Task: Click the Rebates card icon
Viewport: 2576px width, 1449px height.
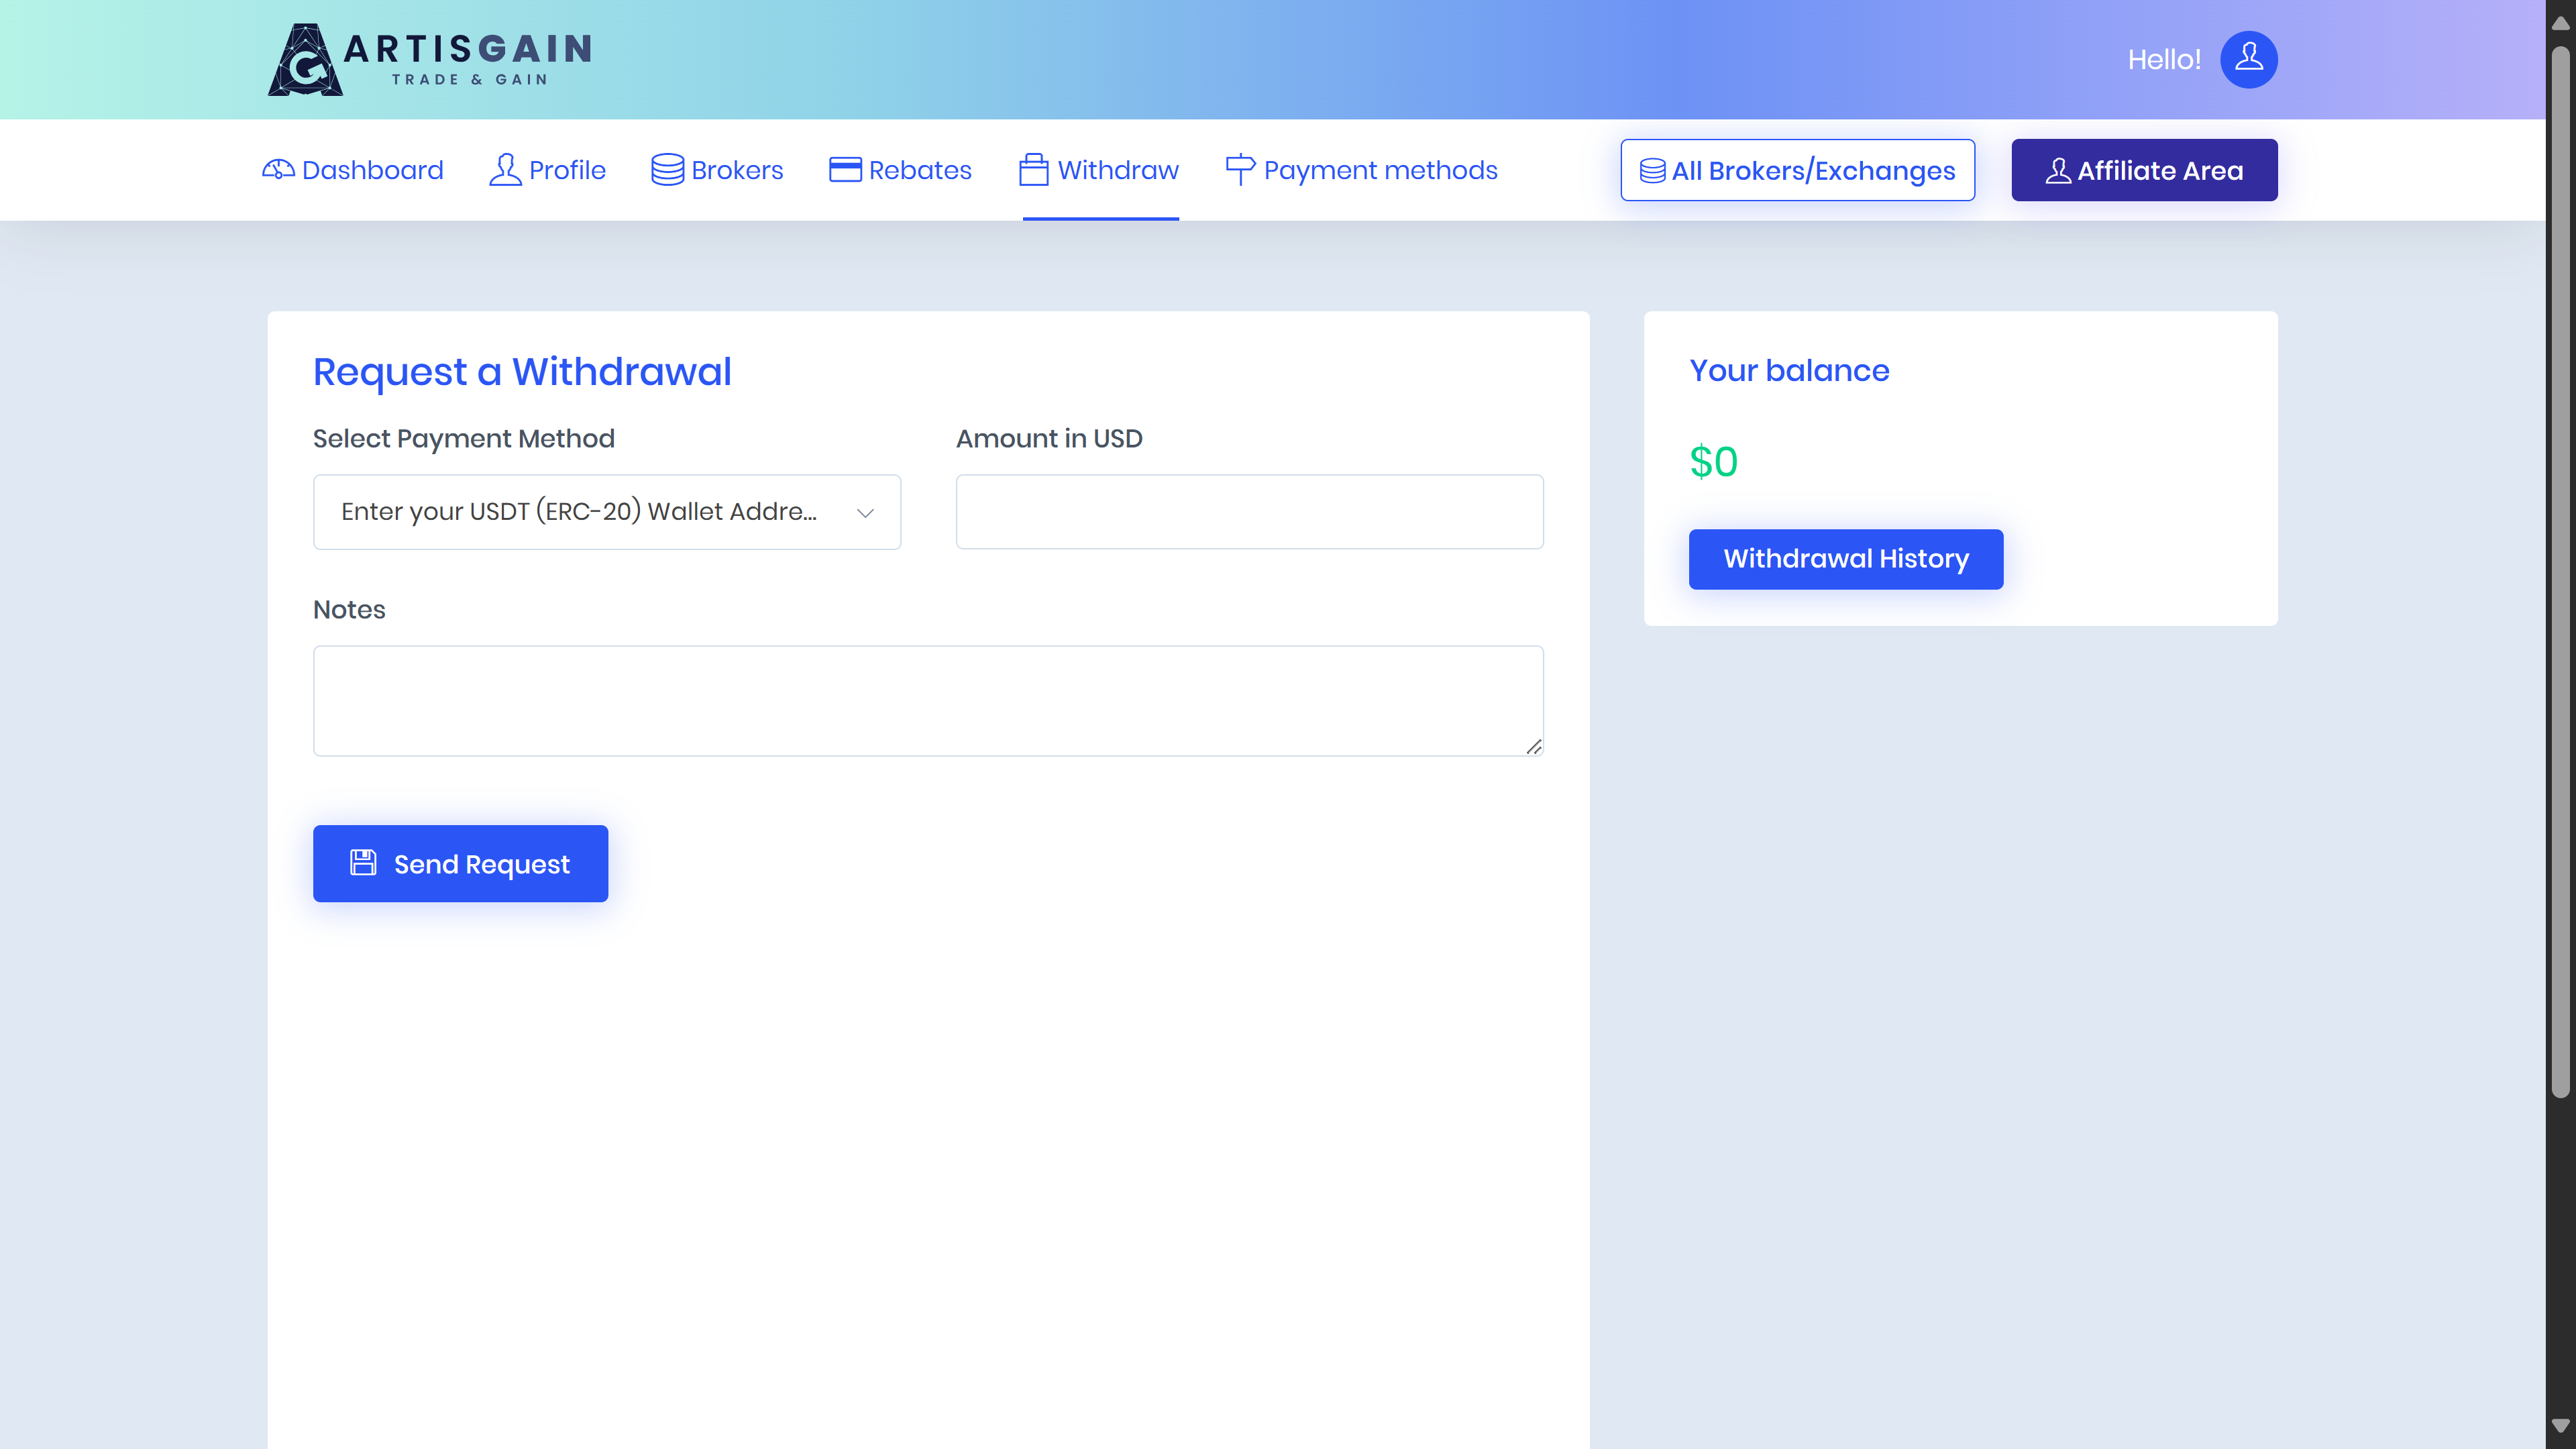Action: (845, 170)
